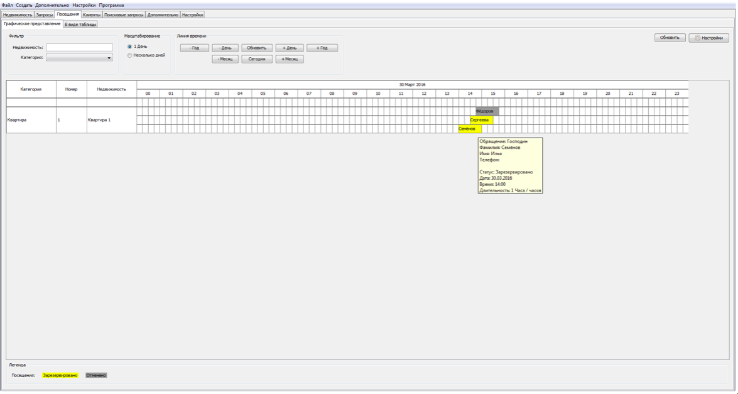Select the Семёнов reserved visit block
738x394 pixels.
470,129
